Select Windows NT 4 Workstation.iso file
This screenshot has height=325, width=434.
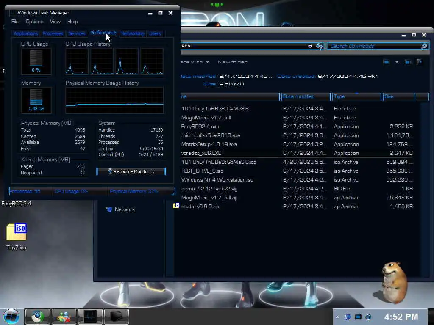pos(217,179)
